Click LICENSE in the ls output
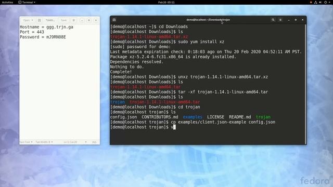The height and width of the screenshot is (187, 333). click(215, 117)
